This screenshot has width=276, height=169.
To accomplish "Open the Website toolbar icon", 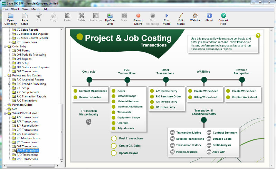I will [195, 16].
